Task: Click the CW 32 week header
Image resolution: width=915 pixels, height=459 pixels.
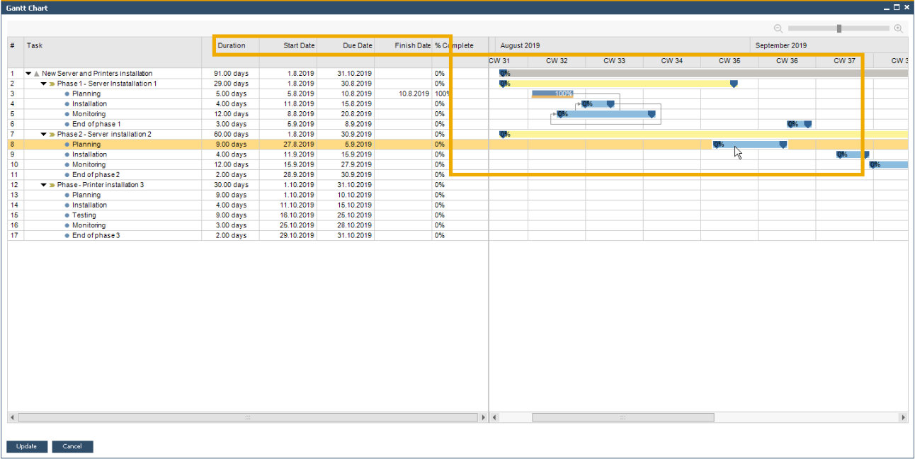Action: click(557, 61)
